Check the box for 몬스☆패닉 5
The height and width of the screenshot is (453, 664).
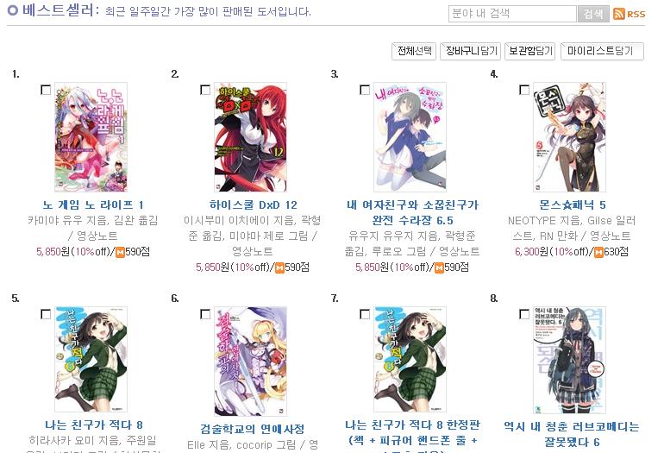(524, 90)
